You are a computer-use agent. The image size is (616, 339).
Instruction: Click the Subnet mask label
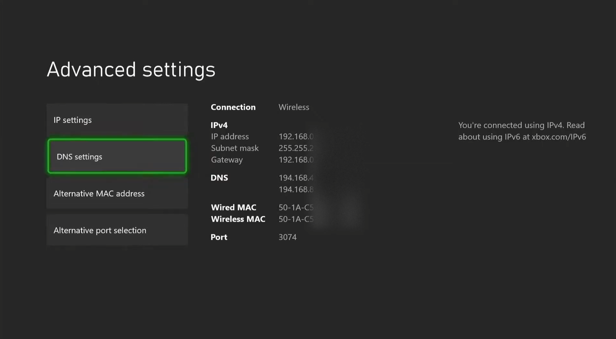pos(235,148)
